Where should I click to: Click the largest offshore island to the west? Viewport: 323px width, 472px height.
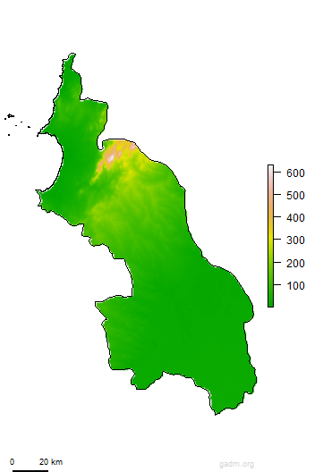point(10,115)
